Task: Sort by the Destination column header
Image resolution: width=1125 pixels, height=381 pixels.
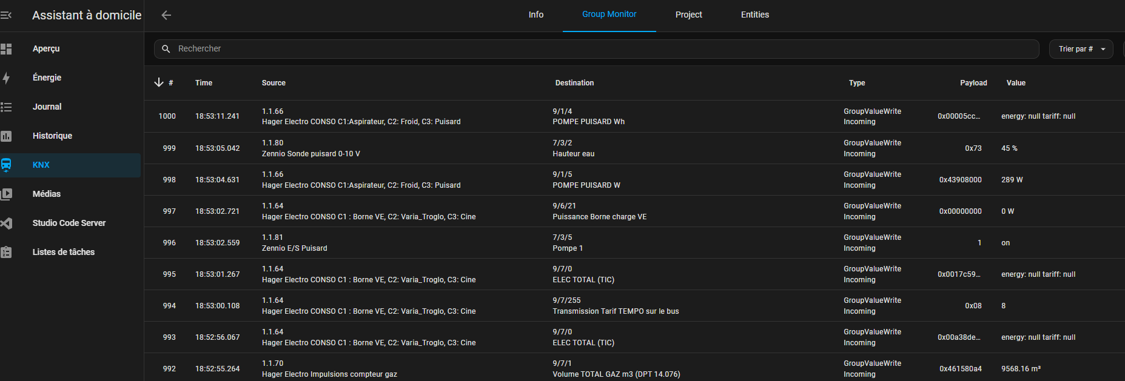Action: pos(574,83)
